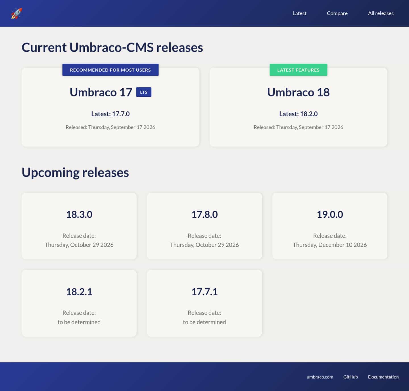Visit umbraco.com footer link
The height and width of the screenshot is (391, 409).
tap(320, 377)
